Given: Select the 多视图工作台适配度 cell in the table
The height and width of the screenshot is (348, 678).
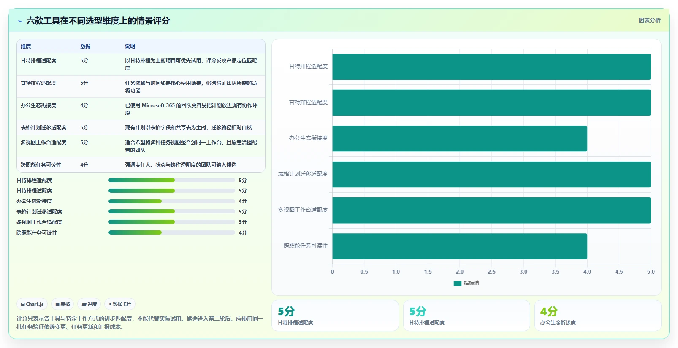Looking at the screenshot, I should (43, 143).
